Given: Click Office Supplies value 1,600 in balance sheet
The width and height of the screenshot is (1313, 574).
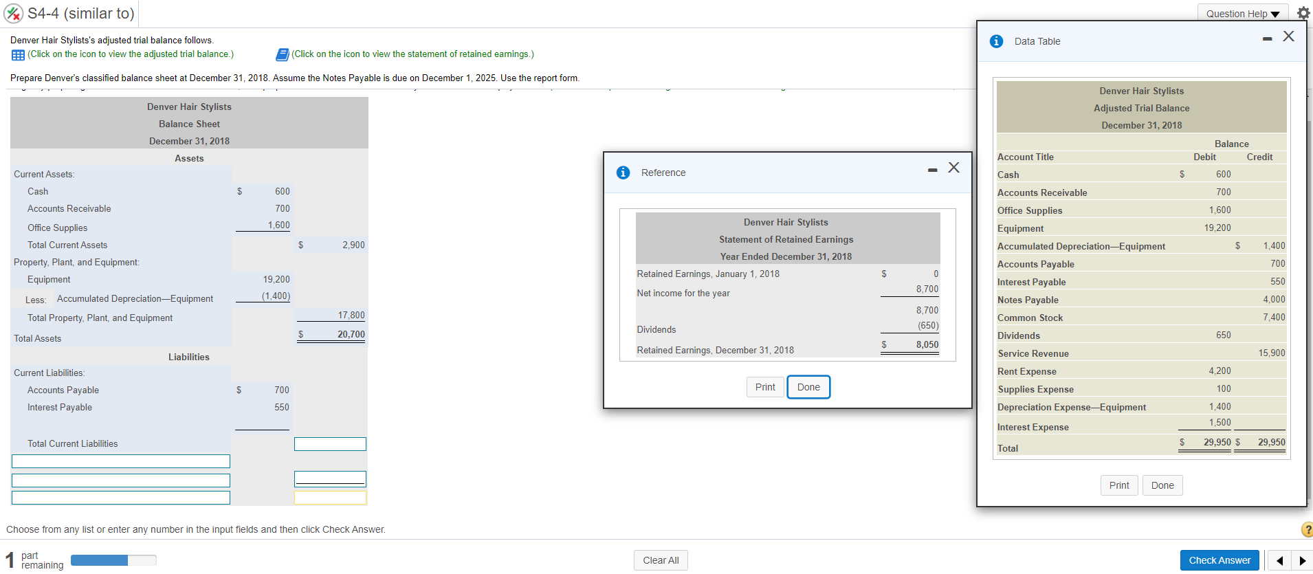Looking at the screenshot, I should (278, 225).
